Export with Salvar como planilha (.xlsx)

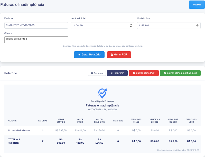click(180, 73)
